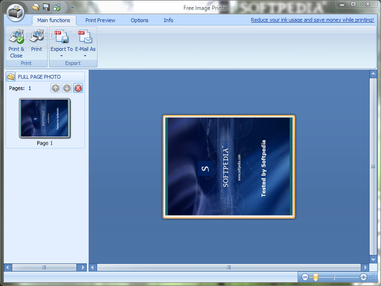Click the FULL PAGE PHOTO layout label
The image size is (381, 286).
tap(39, 77)
